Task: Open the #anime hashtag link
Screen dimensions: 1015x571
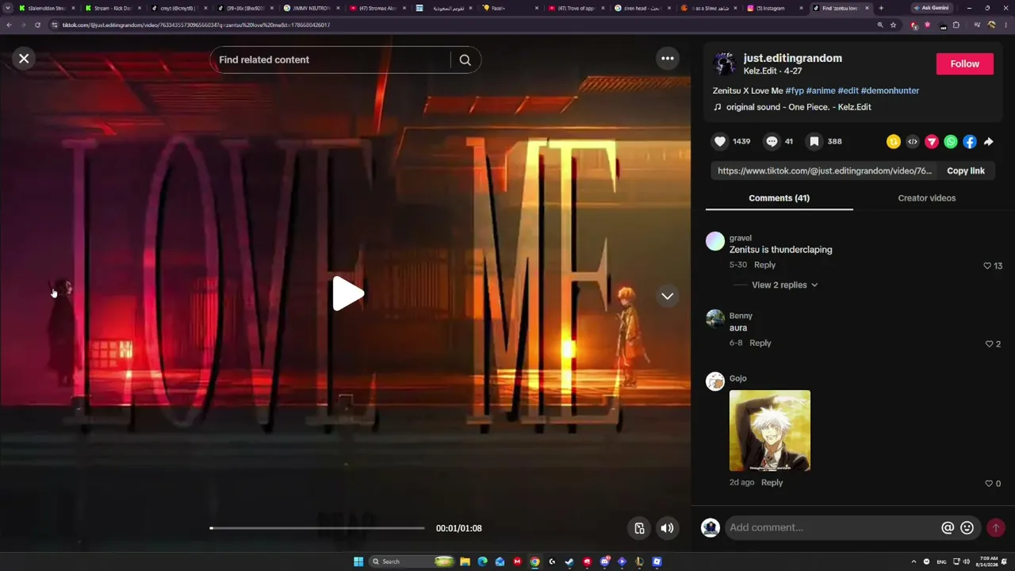Action: (x=821, y=90)
